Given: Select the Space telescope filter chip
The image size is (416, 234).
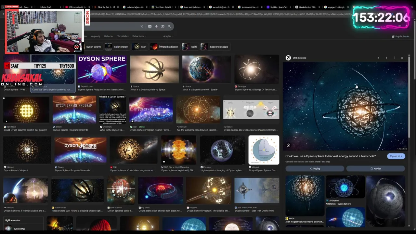Looking at the screenshot, I should (215, 47).
